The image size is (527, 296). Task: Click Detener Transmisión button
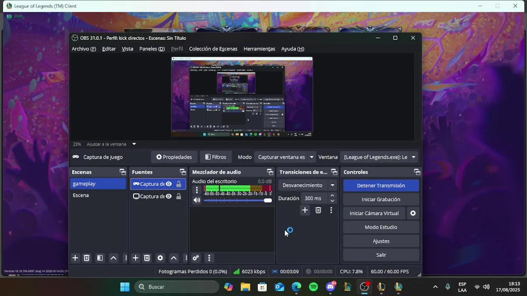381,185
